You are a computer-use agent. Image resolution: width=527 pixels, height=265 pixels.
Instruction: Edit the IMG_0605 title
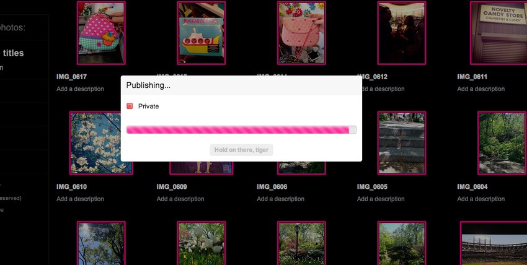tap(372, 187)
